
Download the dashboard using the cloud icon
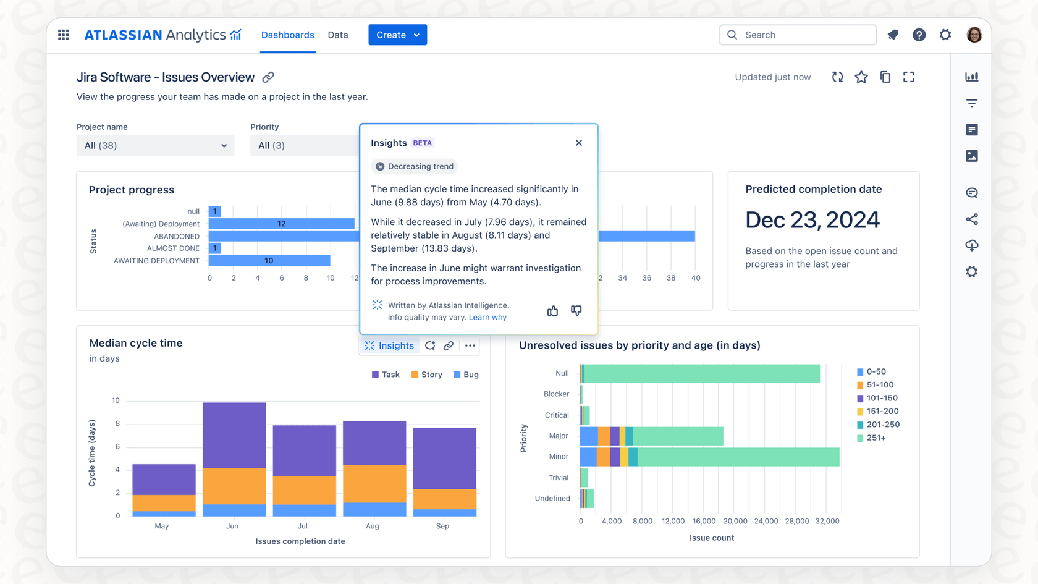pos(971,245)
